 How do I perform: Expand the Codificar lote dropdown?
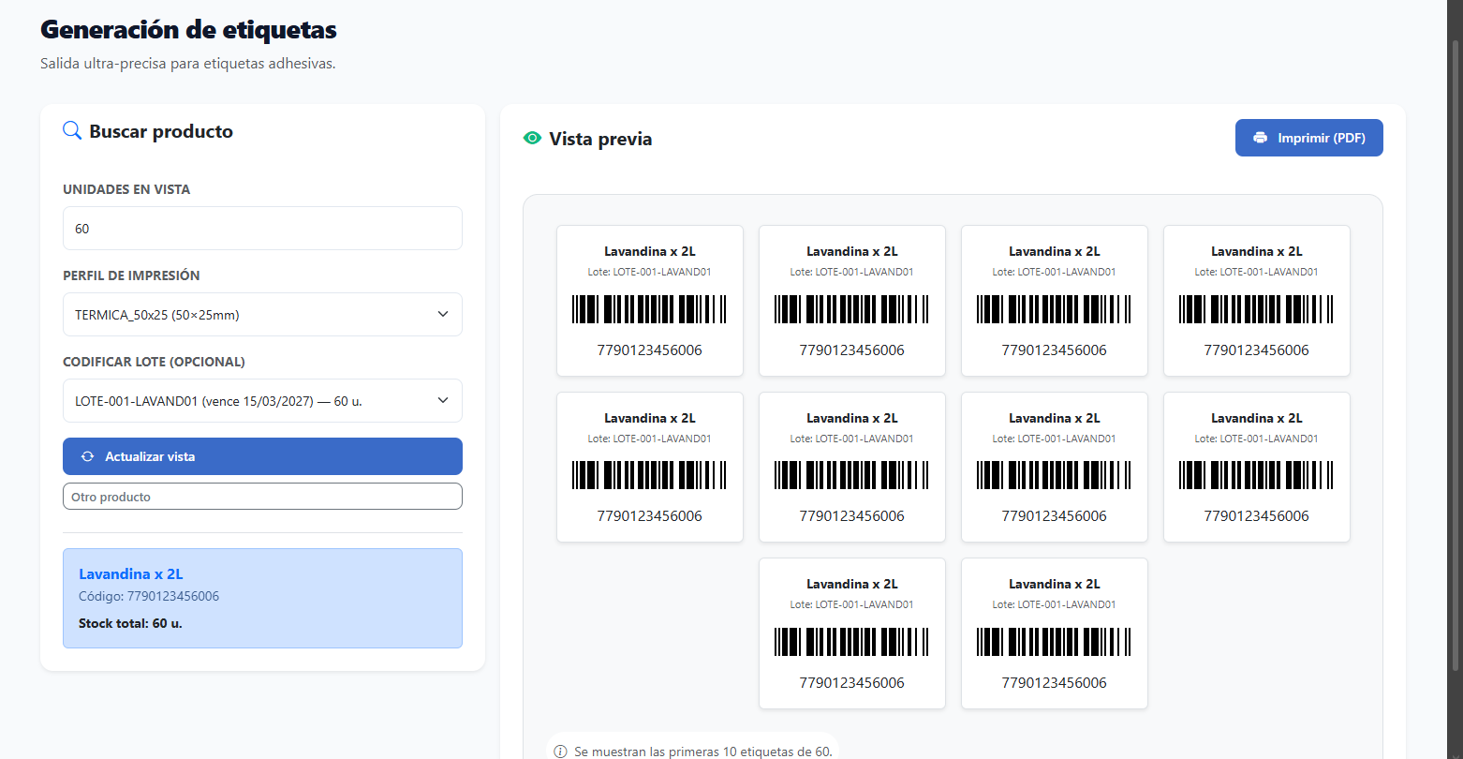click(262, 401)
